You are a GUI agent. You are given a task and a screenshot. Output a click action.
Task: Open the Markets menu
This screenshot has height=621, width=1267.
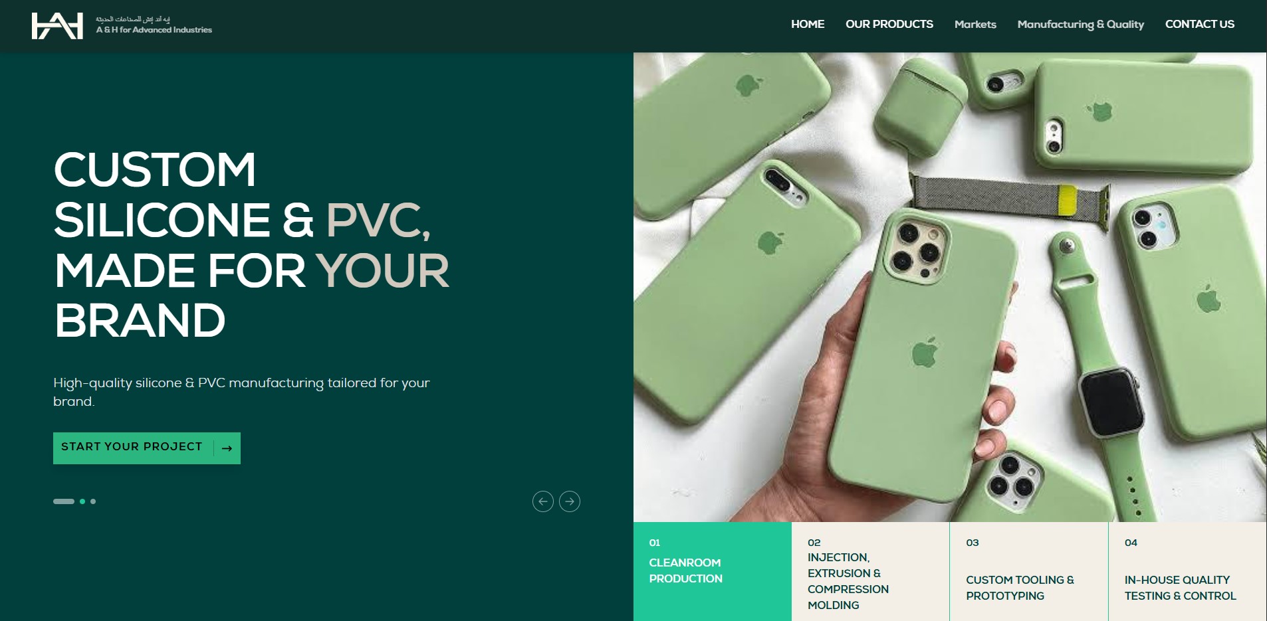coord(975,25)
